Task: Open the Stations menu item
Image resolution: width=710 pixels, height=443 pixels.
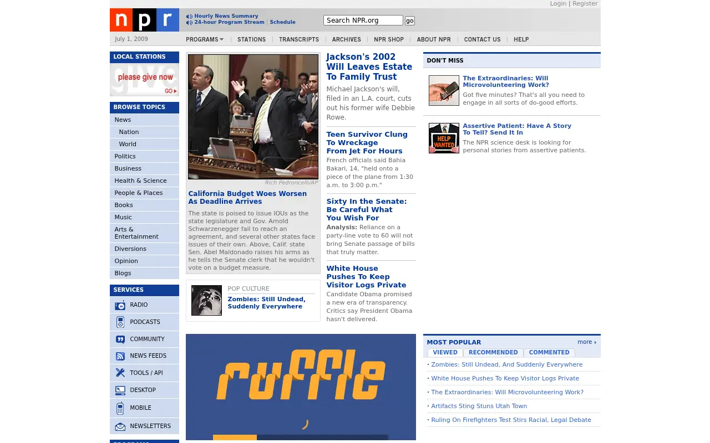Action: (251, 39)
